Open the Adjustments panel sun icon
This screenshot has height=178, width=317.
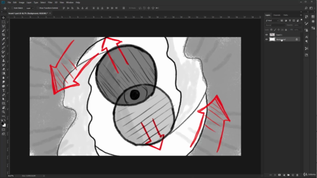(313, 21)
